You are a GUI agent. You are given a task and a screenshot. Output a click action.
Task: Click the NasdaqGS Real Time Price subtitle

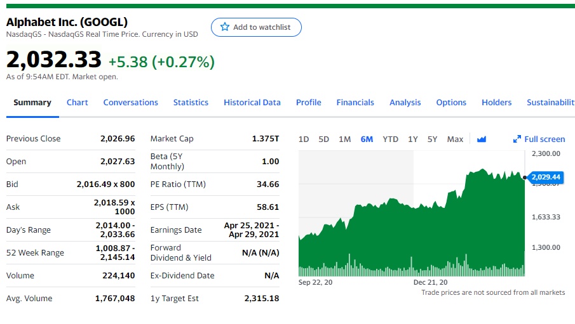(102, 34)
